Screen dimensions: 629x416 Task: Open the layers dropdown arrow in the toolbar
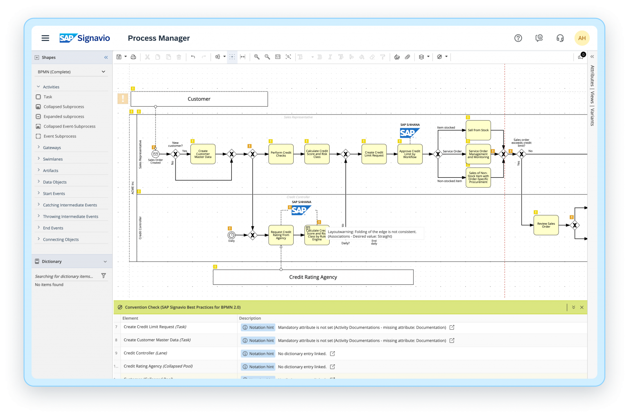pos(428,57)
